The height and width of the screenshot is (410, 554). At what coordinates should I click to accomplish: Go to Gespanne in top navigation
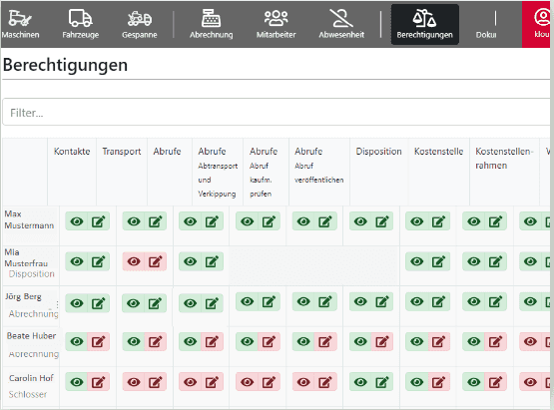tap(140, 24)
